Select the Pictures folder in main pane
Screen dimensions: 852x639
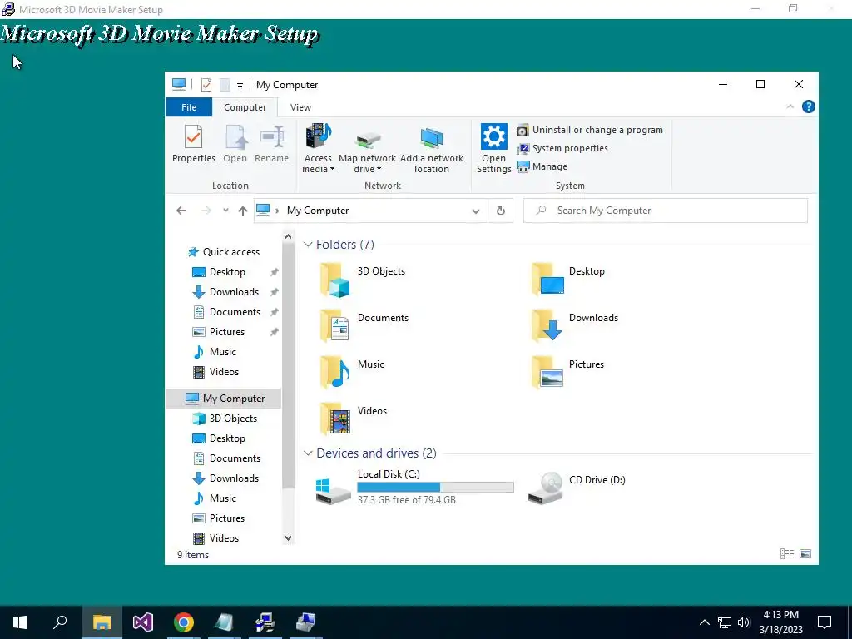(567, 372)
